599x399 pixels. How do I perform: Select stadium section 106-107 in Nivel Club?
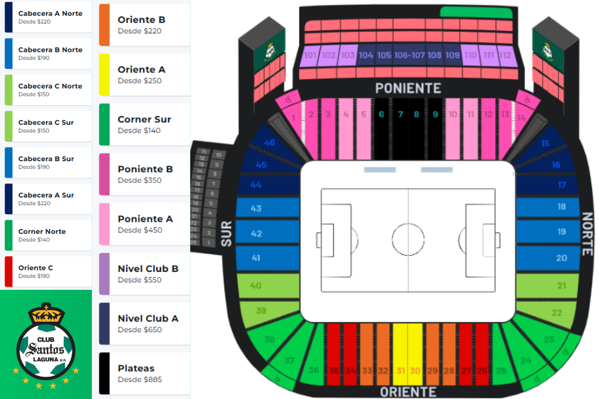pos(409,55)
